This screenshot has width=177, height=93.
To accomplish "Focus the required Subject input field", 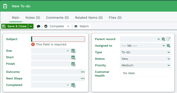I will 58,39.
